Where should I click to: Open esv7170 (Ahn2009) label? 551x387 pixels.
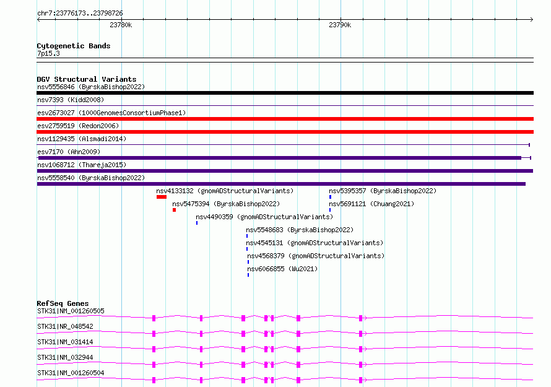pos(69,152)
